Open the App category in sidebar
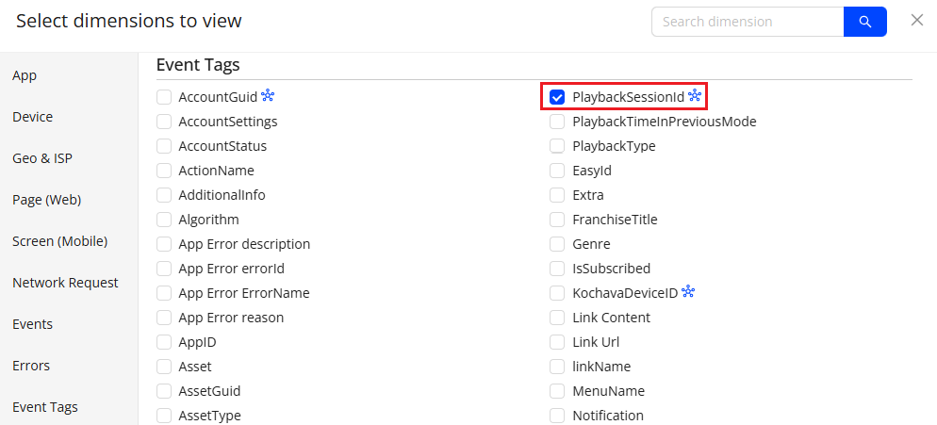The image size is (937, 425). (x=25, y=75)
